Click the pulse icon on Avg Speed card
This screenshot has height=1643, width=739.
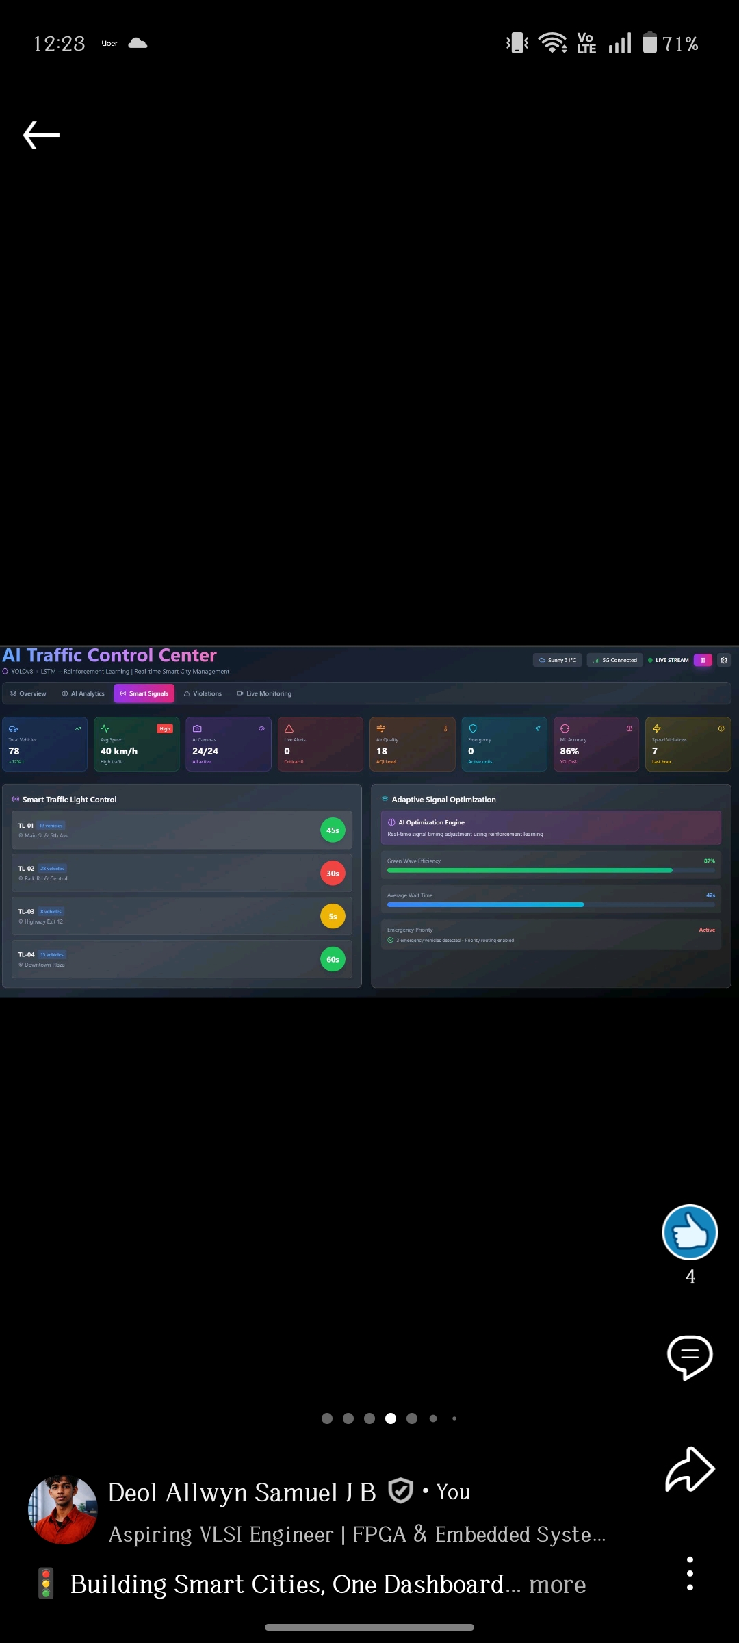pyautogui.click(x=105, y=728)
